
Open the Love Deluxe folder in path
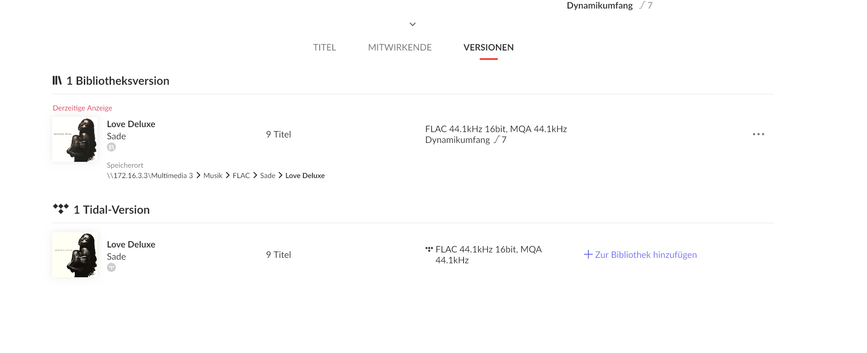305,176
